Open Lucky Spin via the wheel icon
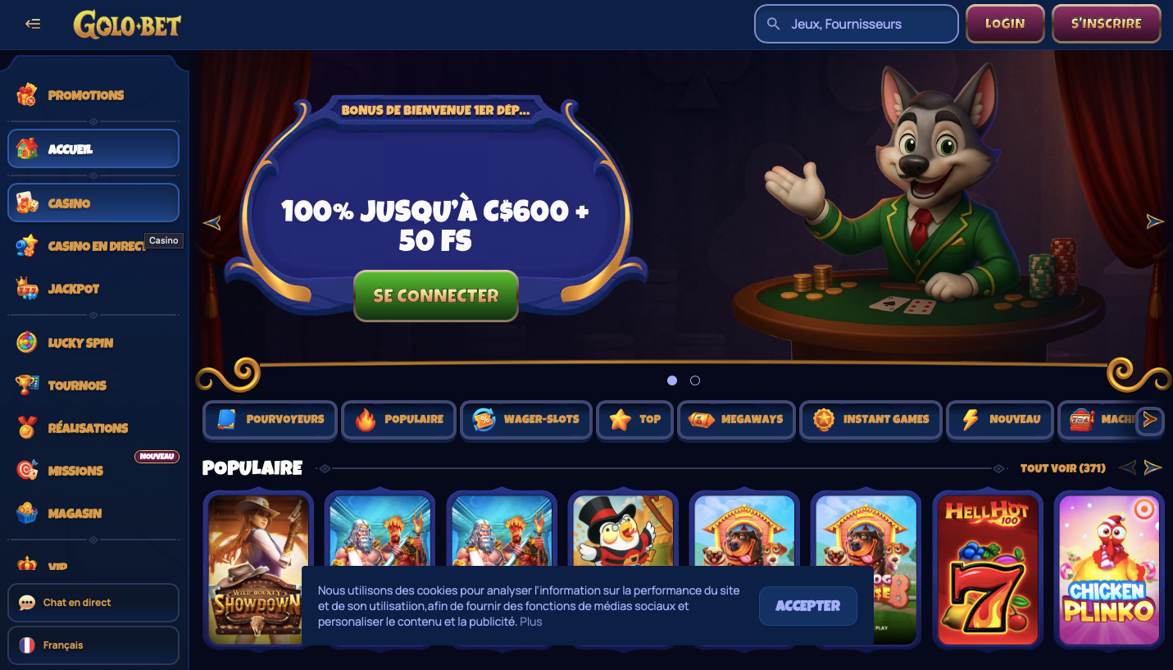Image resolution: width=1173 pixels, height=670 pixels. (27, 343)
